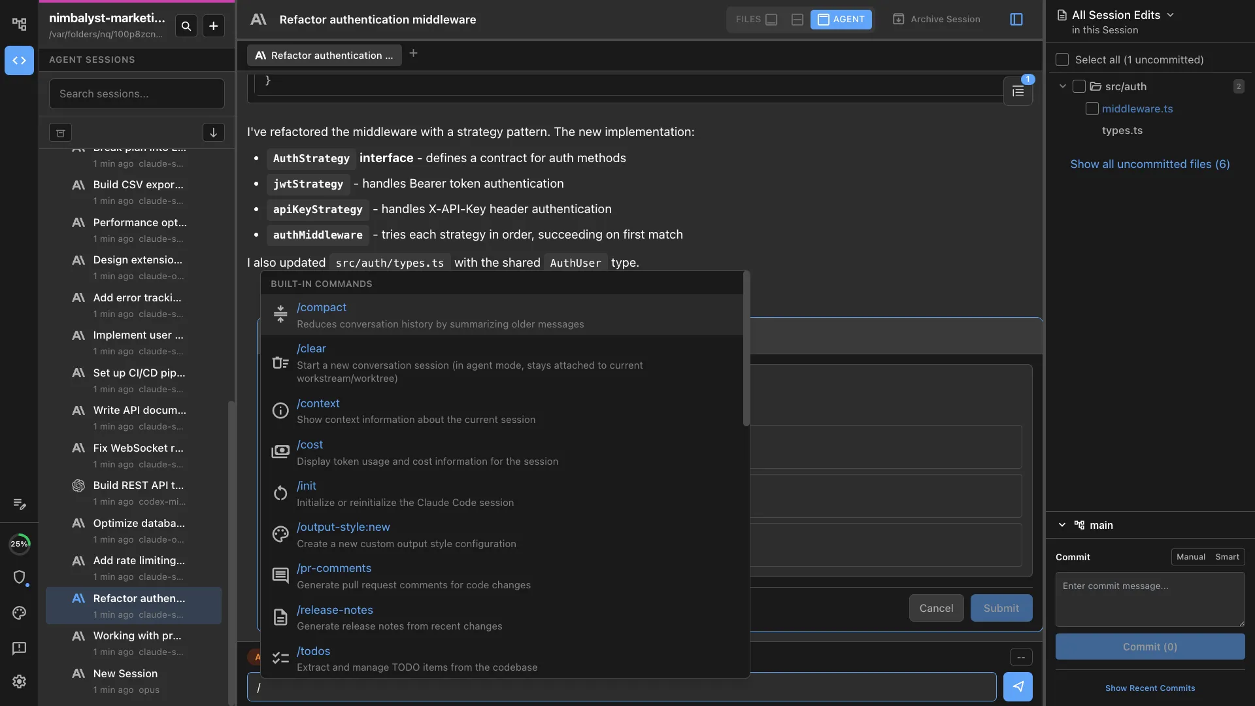1255x706 pixels.
Task: Click the Search sessions input field
Action: [x=137, y=93]
